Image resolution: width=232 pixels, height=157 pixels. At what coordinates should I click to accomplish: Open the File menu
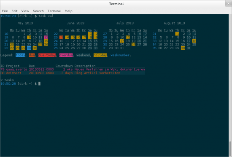[x=5, y=11]
